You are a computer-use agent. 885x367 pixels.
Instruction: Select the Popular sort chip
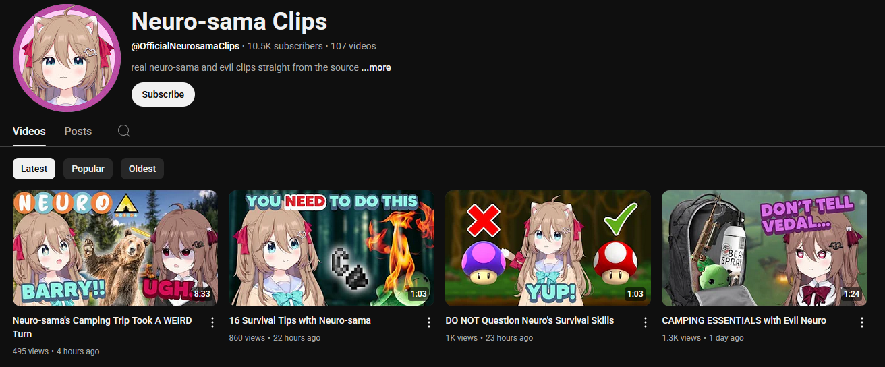(88, 169)
